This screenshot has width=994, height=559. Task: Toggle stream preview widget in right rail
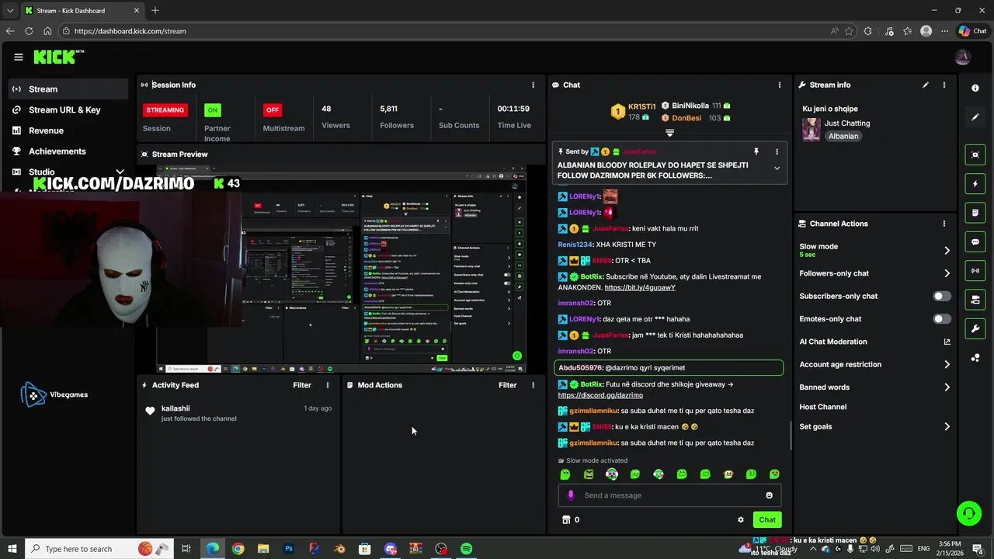[x=975, y=155]
